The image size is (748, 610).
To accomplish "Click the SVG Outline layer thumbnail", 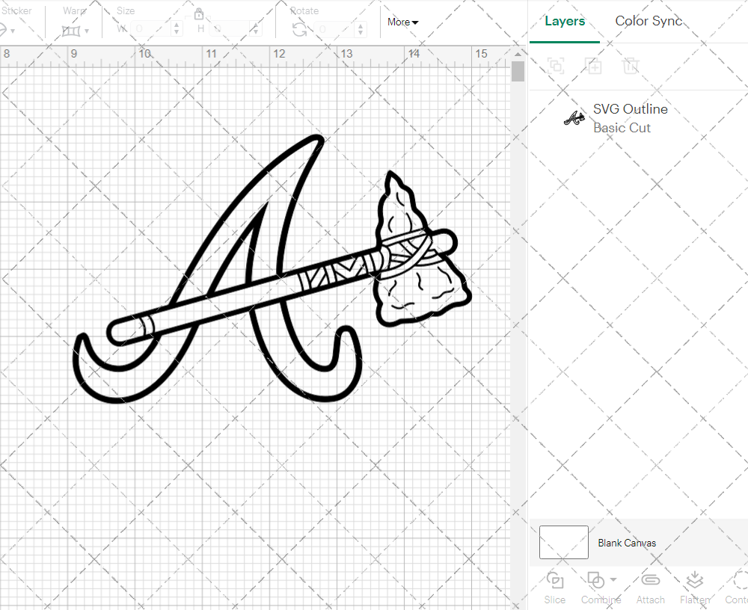I will (573, 117).
